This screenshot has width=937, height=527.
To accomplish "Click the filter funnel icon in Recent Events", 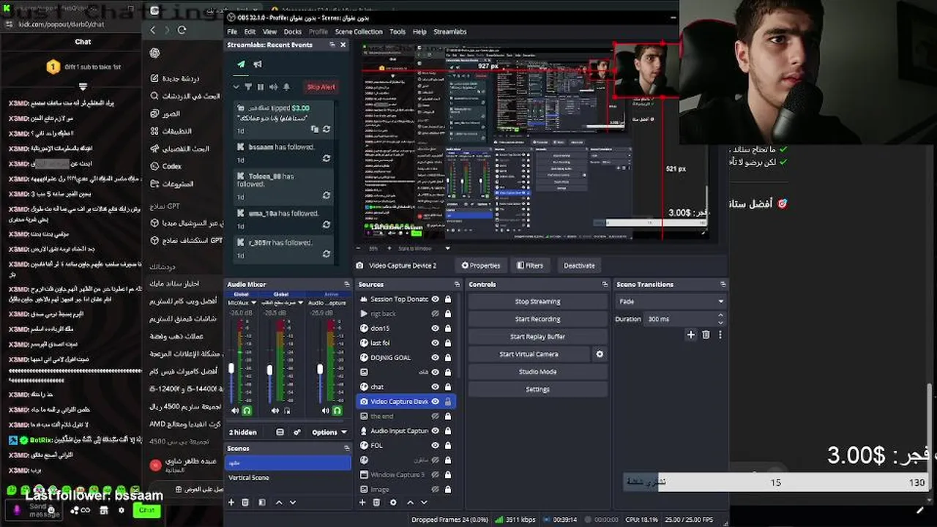I will 248,86.
